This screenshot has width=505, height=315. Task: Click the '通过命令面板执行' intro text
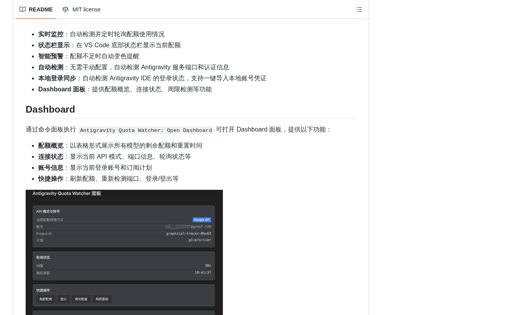51,130
